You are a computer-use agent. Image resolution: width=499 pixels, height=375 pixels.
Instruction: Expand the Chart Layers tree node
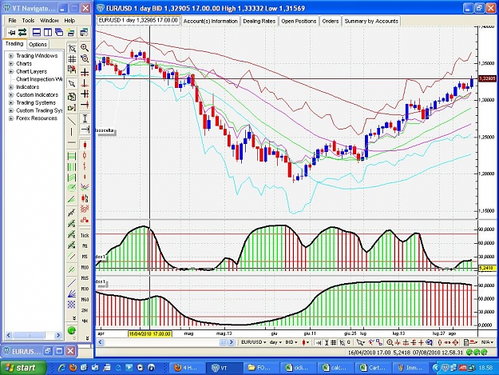click(x=11, y=71)
